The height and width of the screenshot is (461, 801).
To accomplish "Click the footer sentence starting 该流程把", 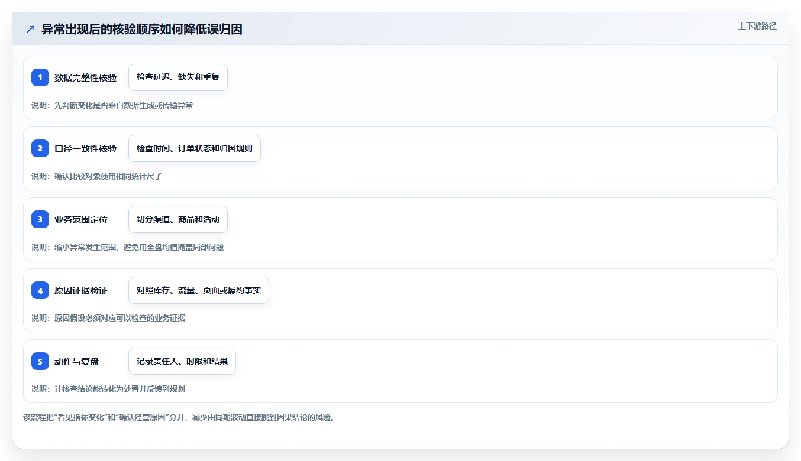I will [x=179, y=417].
